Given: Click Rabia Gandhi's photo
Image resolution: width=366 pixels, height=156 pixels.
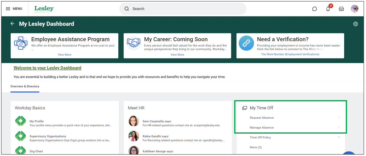Looking at the screenshot, I should (134, 136).
